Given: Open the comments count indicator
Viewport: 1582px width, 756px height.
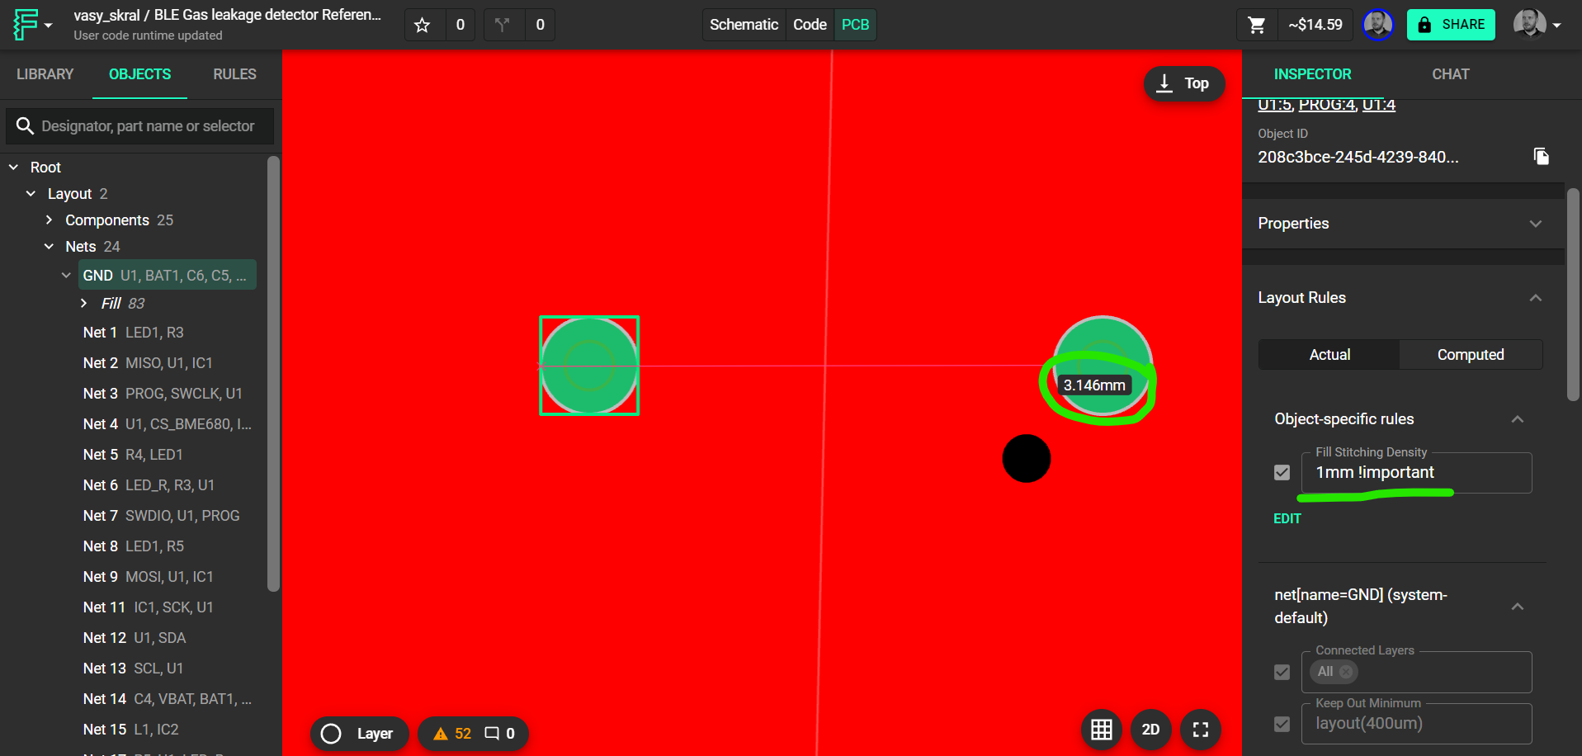Looking at the screenshot, I should point(499,734).
